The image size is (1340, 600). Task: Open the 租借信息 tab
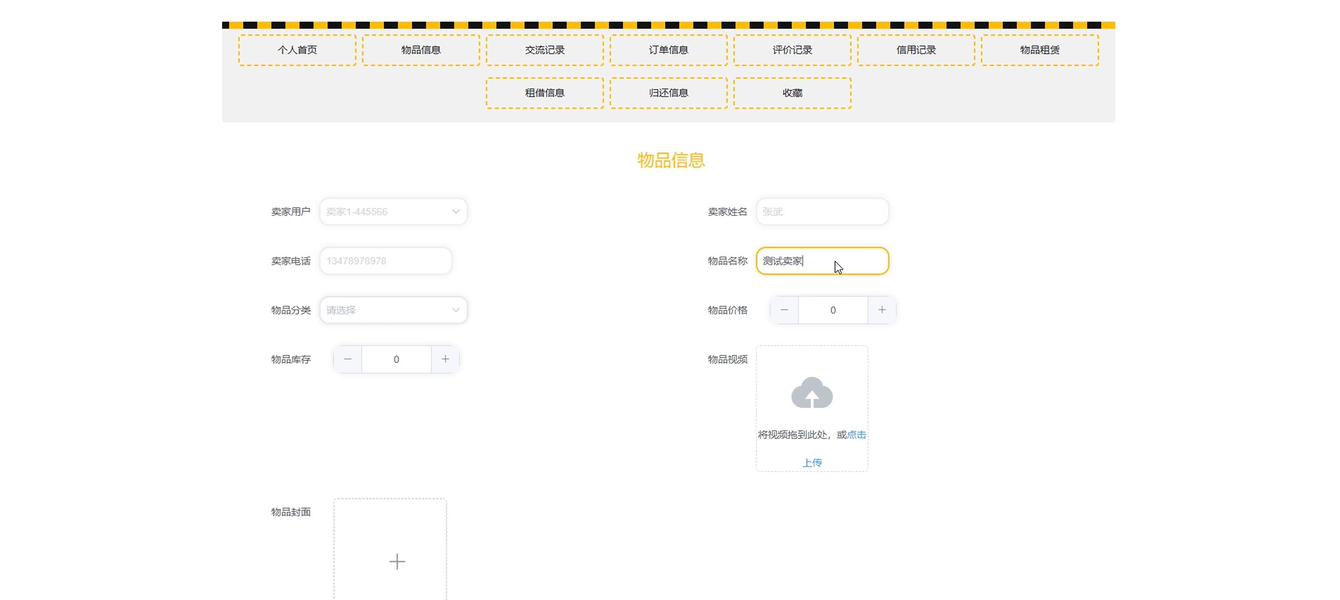click(x=545, y=93)
